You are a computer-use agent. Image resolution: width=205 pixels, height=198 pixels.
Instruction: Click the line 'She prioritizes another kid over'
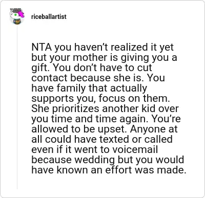click(x=105, y=108)
